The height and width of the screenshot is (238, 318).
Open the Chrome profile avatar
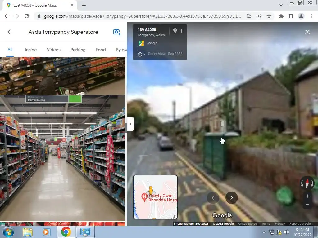point(301,16)
